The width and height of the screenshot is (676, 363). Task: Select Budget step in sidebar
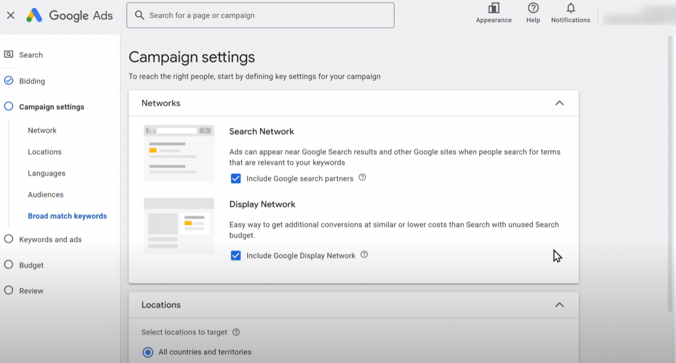(x=31, y=265)
